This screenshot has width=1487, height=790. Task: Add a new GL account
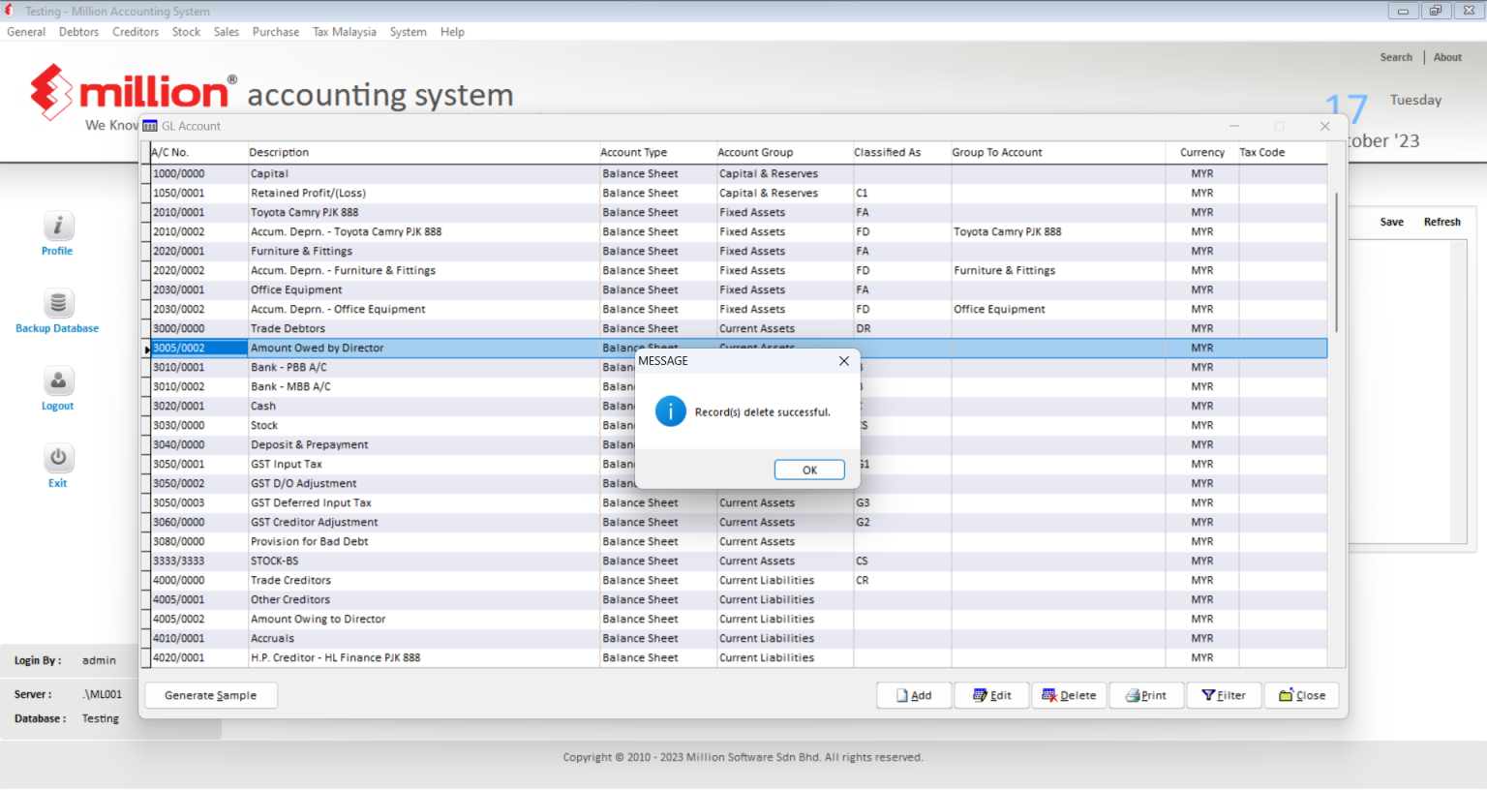pyautogui.click(x=914, y=695)
